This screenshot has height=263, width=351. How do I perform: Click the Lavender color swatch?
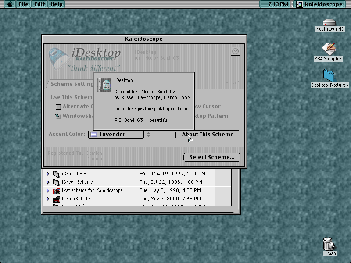pyautogui.click(x=94, y=135)
